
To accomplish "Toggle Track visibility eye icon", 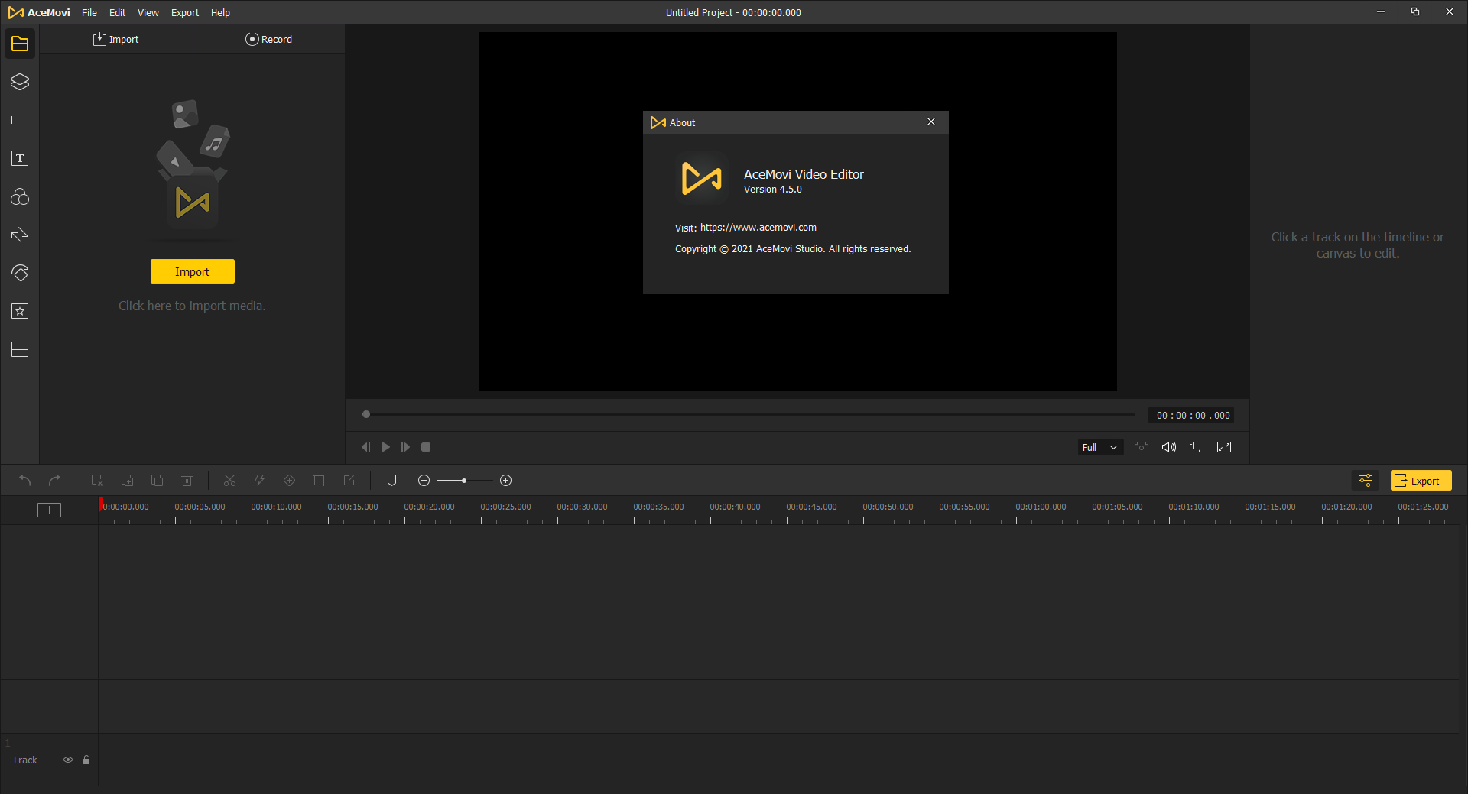I will pyautogui.click(x=68, y=760).
